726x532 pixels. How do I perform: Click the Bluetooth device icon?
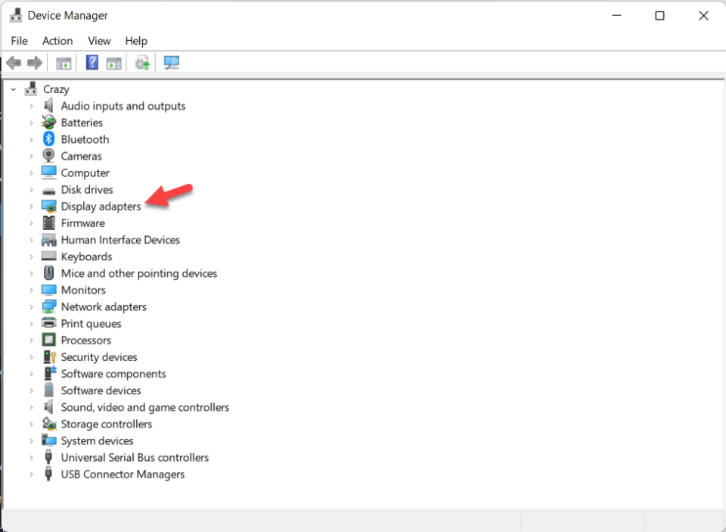[x=48, y=139]
